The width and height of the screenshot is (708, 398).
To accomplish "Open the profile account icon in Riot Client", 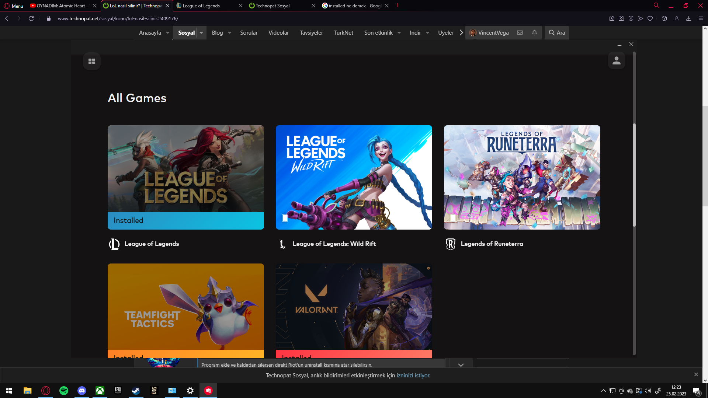I will pos(616,61).
